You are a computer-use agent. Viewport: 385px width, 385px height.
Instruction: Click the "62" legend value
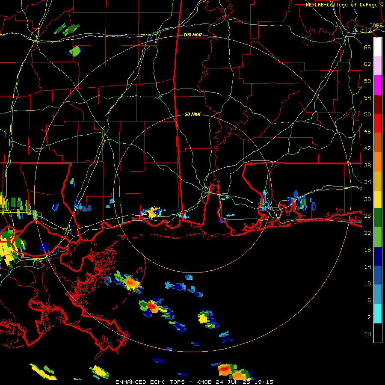coord(367,64)
